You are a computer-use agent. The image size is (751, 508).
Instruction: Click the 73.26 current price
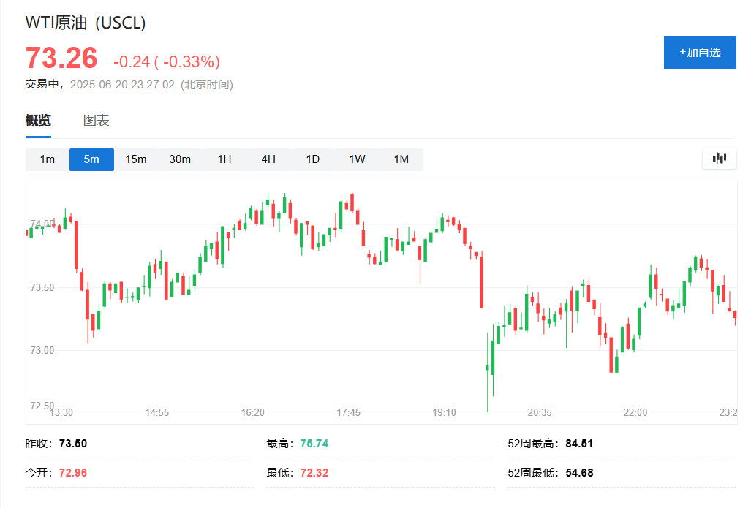(x=61, y=58)
